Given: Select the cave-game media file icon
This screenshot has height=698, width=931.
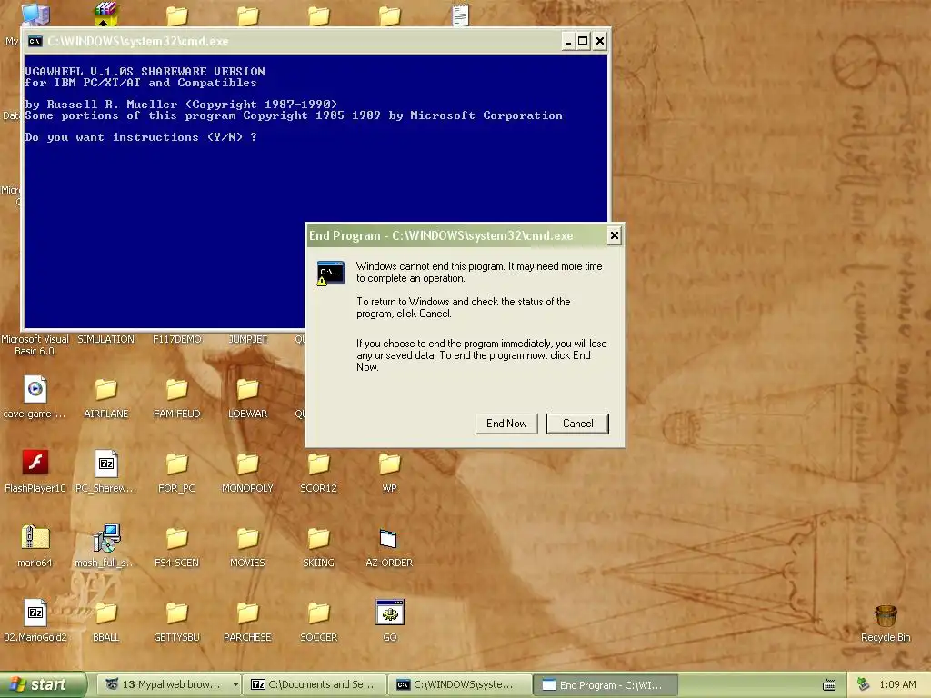Looking at the screenshot, I should 35,390.
